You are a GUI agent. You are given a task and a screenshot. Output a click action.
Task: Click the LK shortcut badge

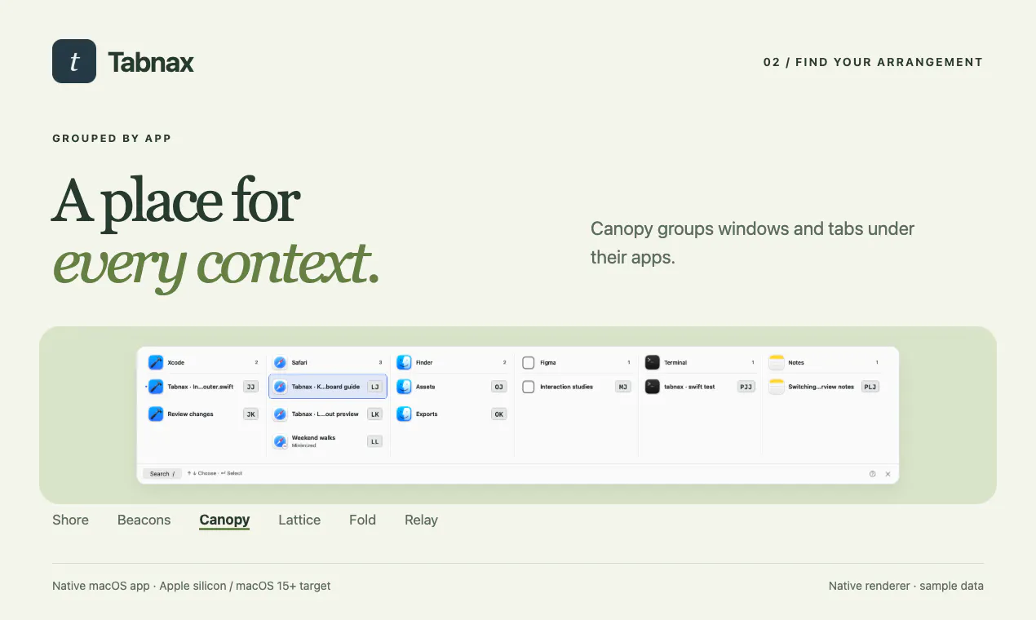tap(374, 414)
